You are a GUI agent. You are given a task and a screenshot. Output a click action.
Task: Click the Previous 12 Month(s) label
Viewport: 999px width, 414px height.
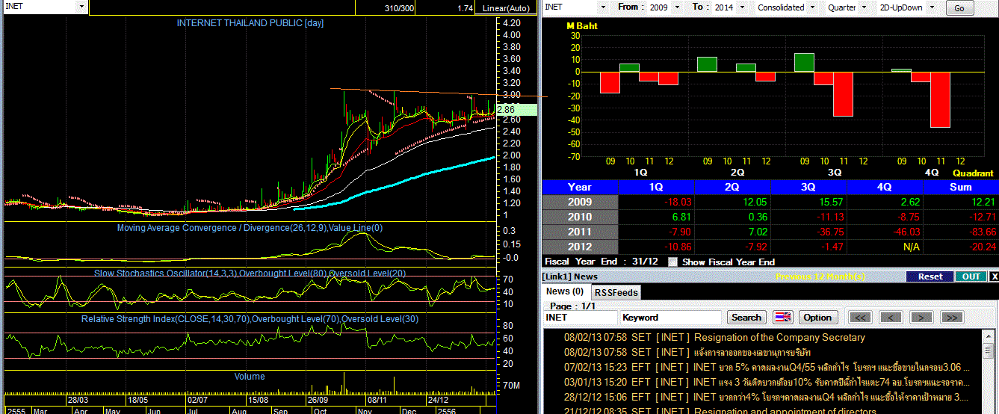click(x=820, y=276)
